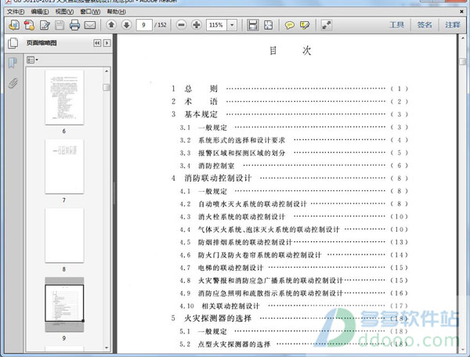Open the 文件(F) menu
This screenshot has height=357, width=470.
pyautogui.click(x=16, y=12)
